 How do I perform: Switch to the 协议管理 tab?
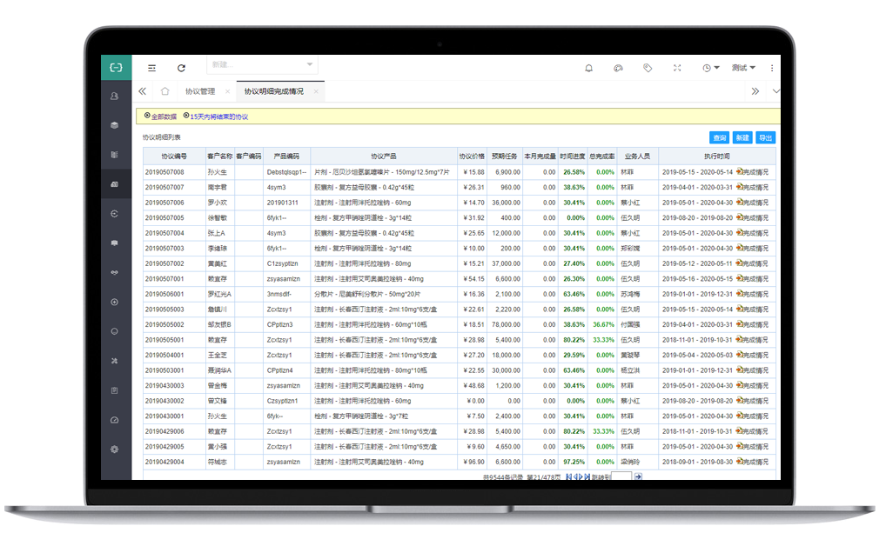(x=200, y=91)
